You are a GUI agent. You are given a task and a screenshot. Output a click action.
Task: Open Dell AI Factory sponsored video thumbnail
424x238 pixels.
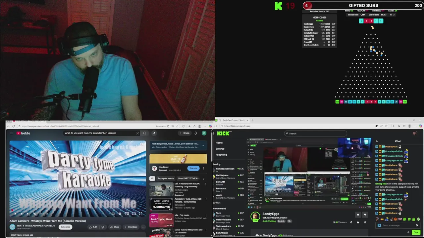(x=161, y=189)
